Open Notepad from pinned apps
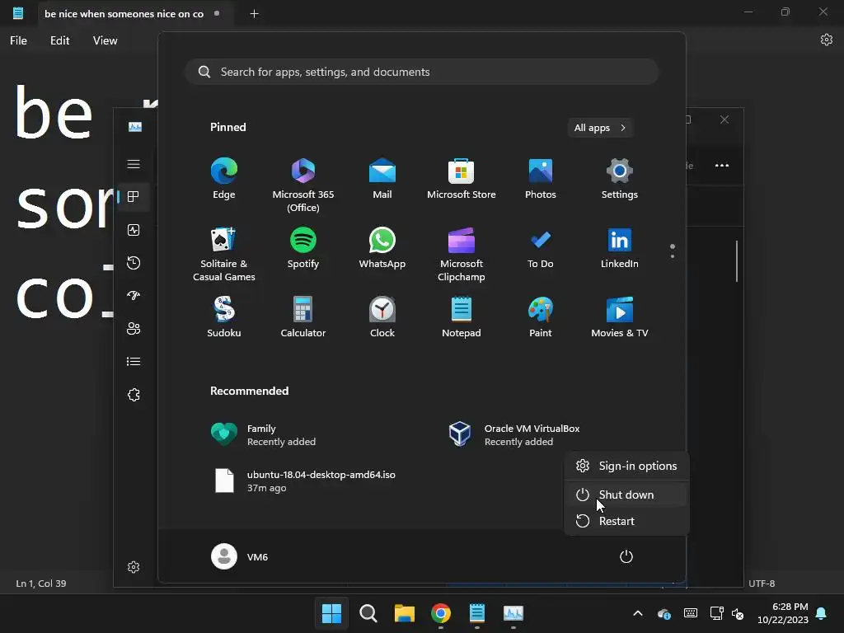This screenshot has height=633, width=844. (x=462, y=317)
